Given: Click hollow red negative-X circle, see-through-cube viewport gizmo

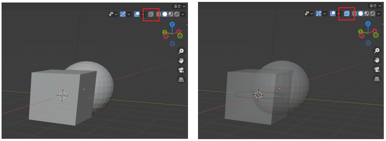Looking at the screenshot, I should [x=362, y=35].
